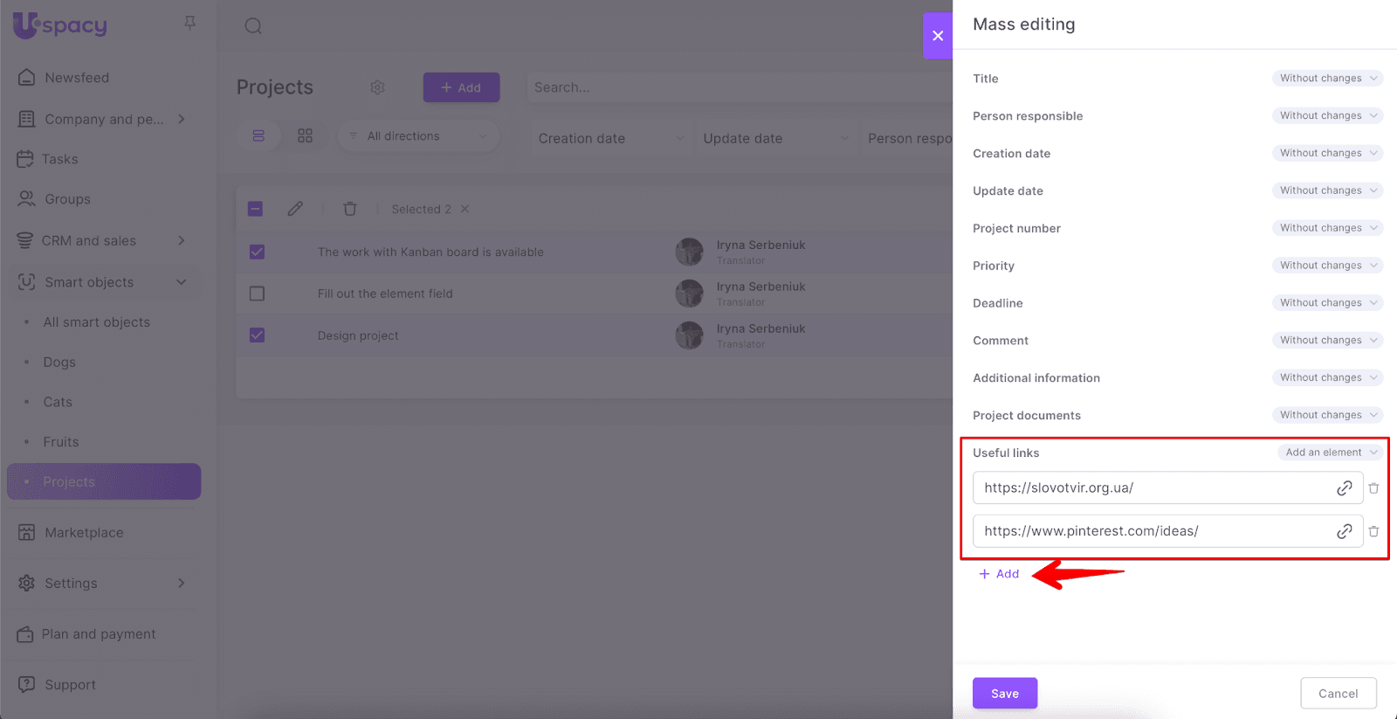Click the link icon in the slovotvir URL field
This screenshot has height=719, width=1397.
click(1344, 488)
